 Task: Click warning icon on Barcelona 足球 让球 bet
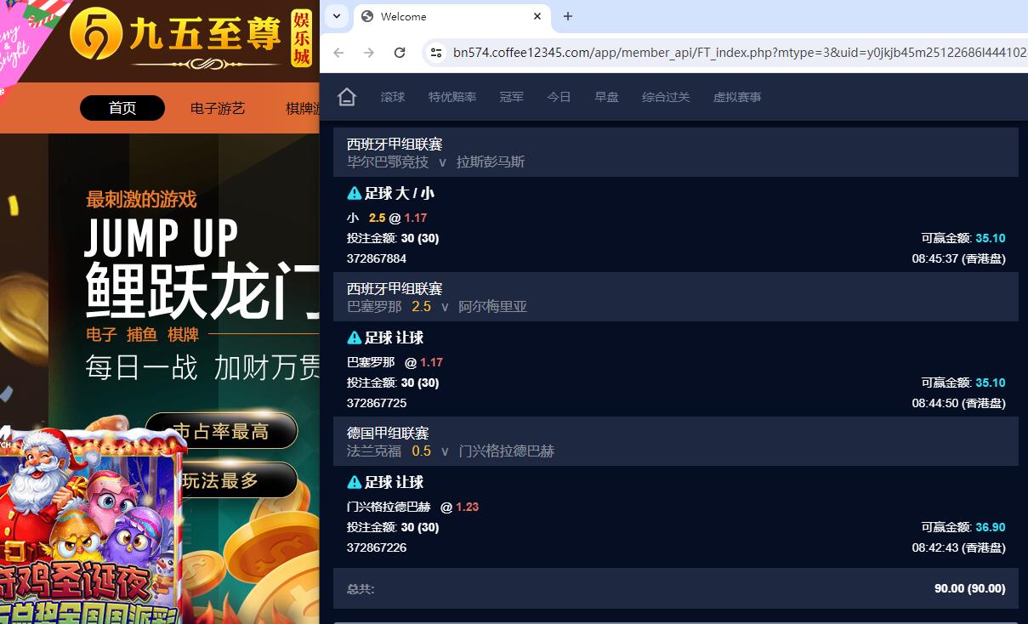355,338
